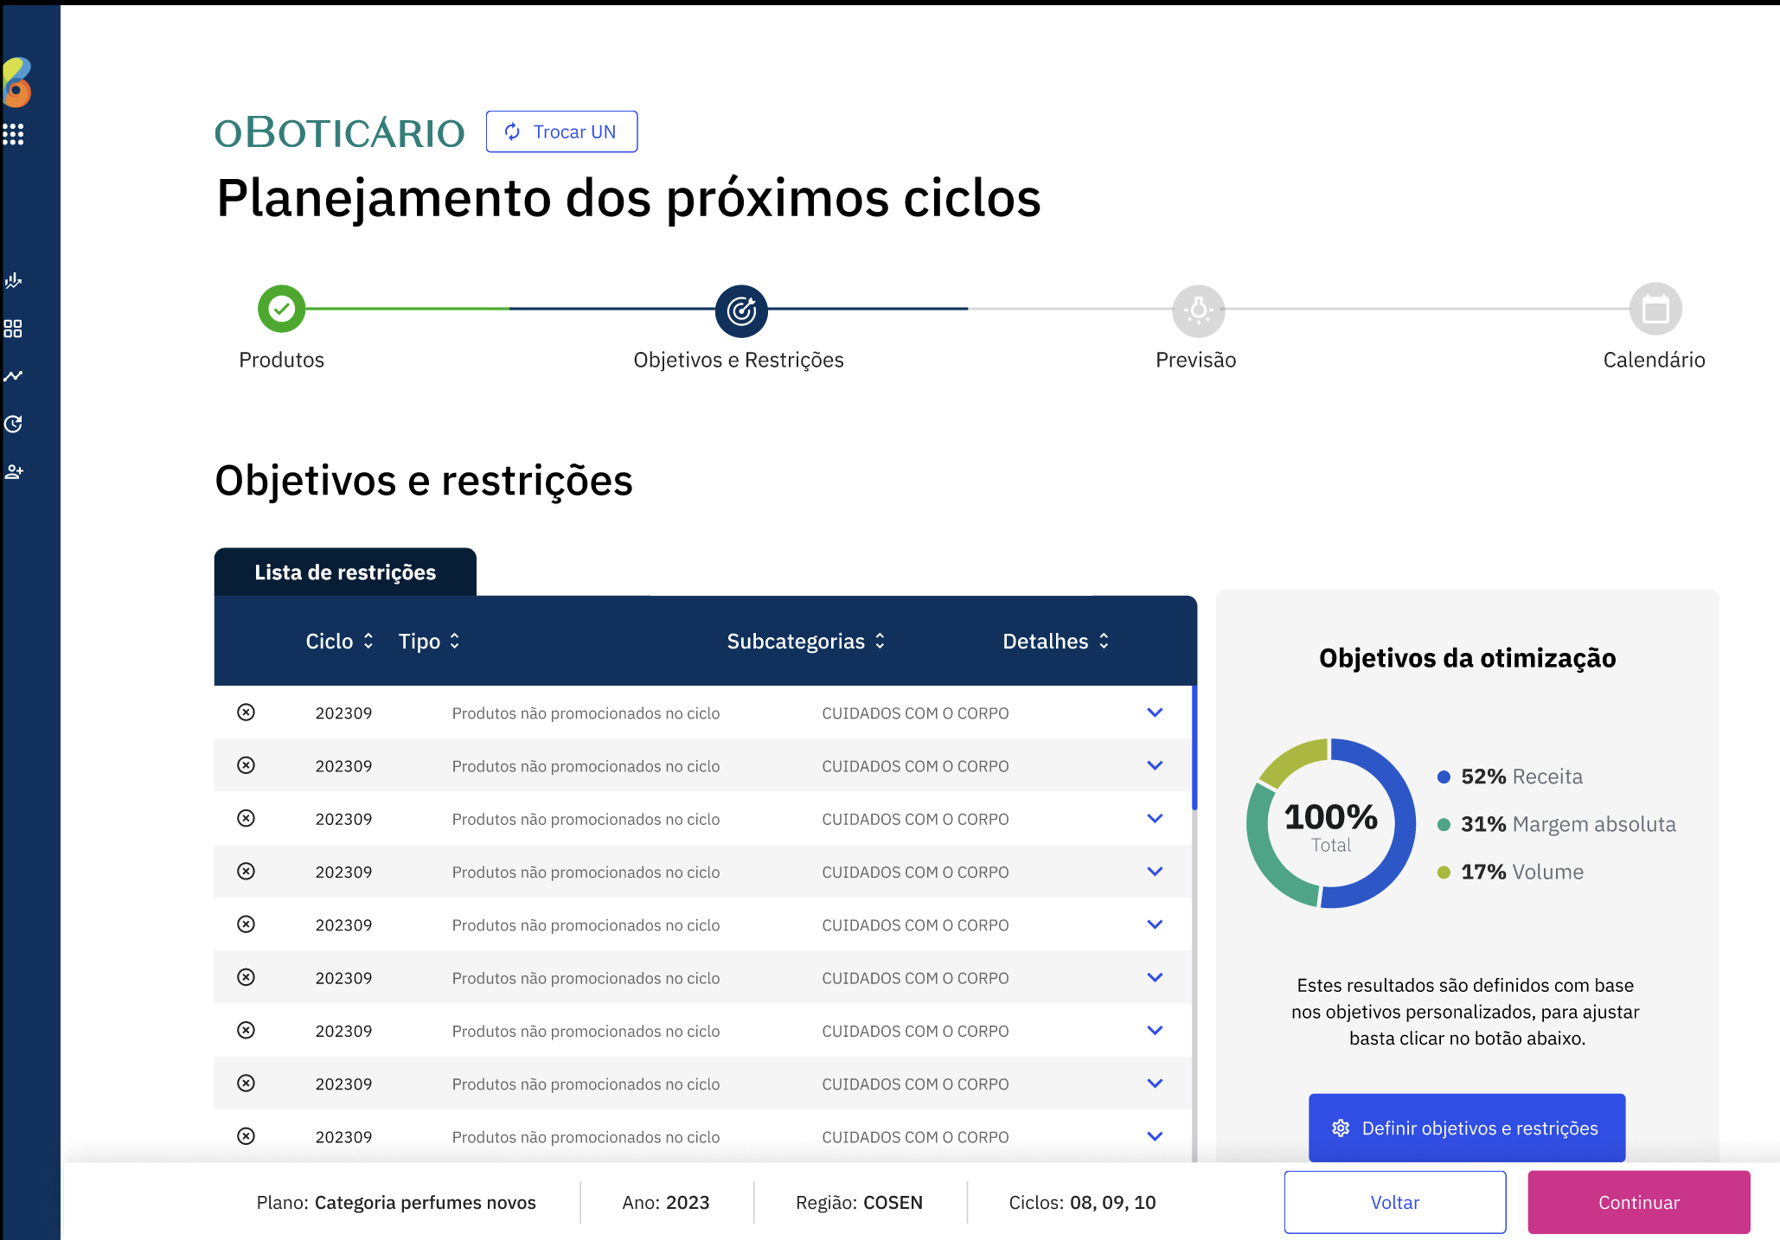This screenshot has height=1240, width=1780.
Task: Expand the fifth restriction row chevron
Action: [x=1155, y=924]
